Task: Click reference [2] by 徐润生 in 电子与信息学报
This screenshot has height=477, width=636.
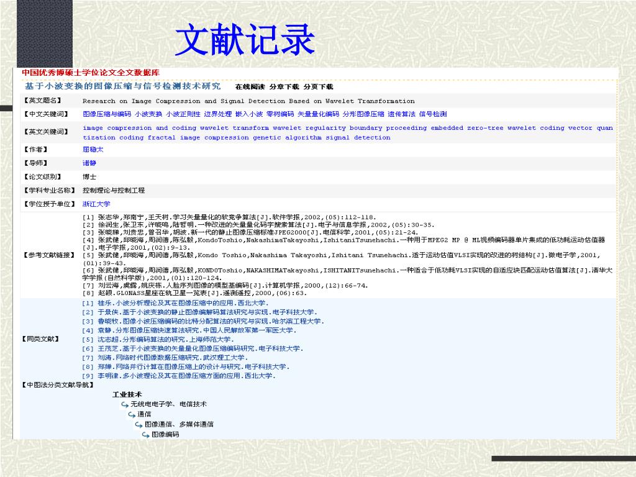Action: pos(258,225)
